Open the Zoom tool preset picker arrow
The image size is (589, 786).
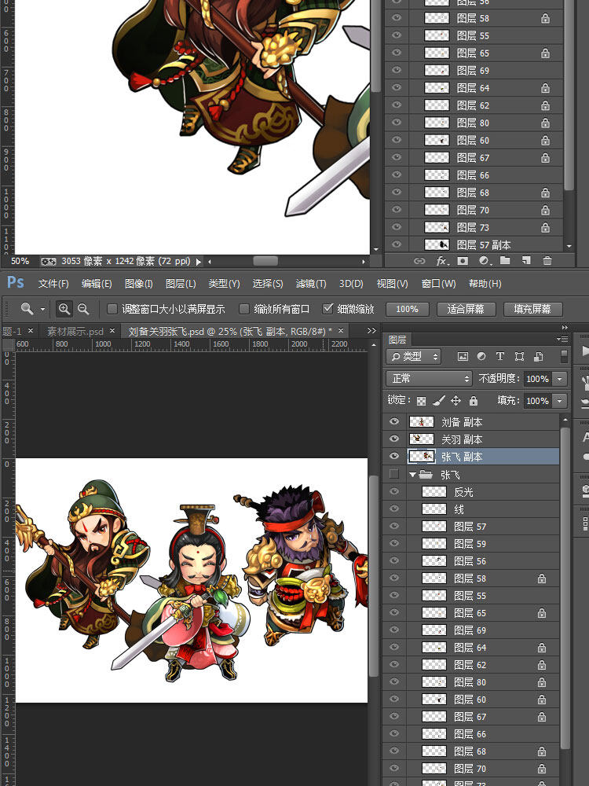(x=42, y=309)
